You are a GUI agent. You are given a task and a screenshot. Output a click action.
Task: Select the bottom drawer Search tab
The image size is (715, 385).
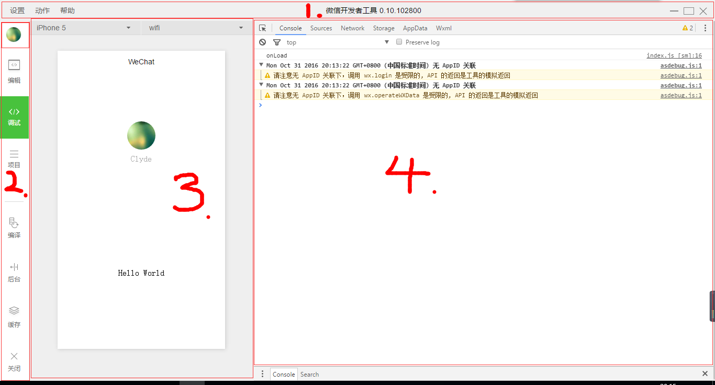309,374
